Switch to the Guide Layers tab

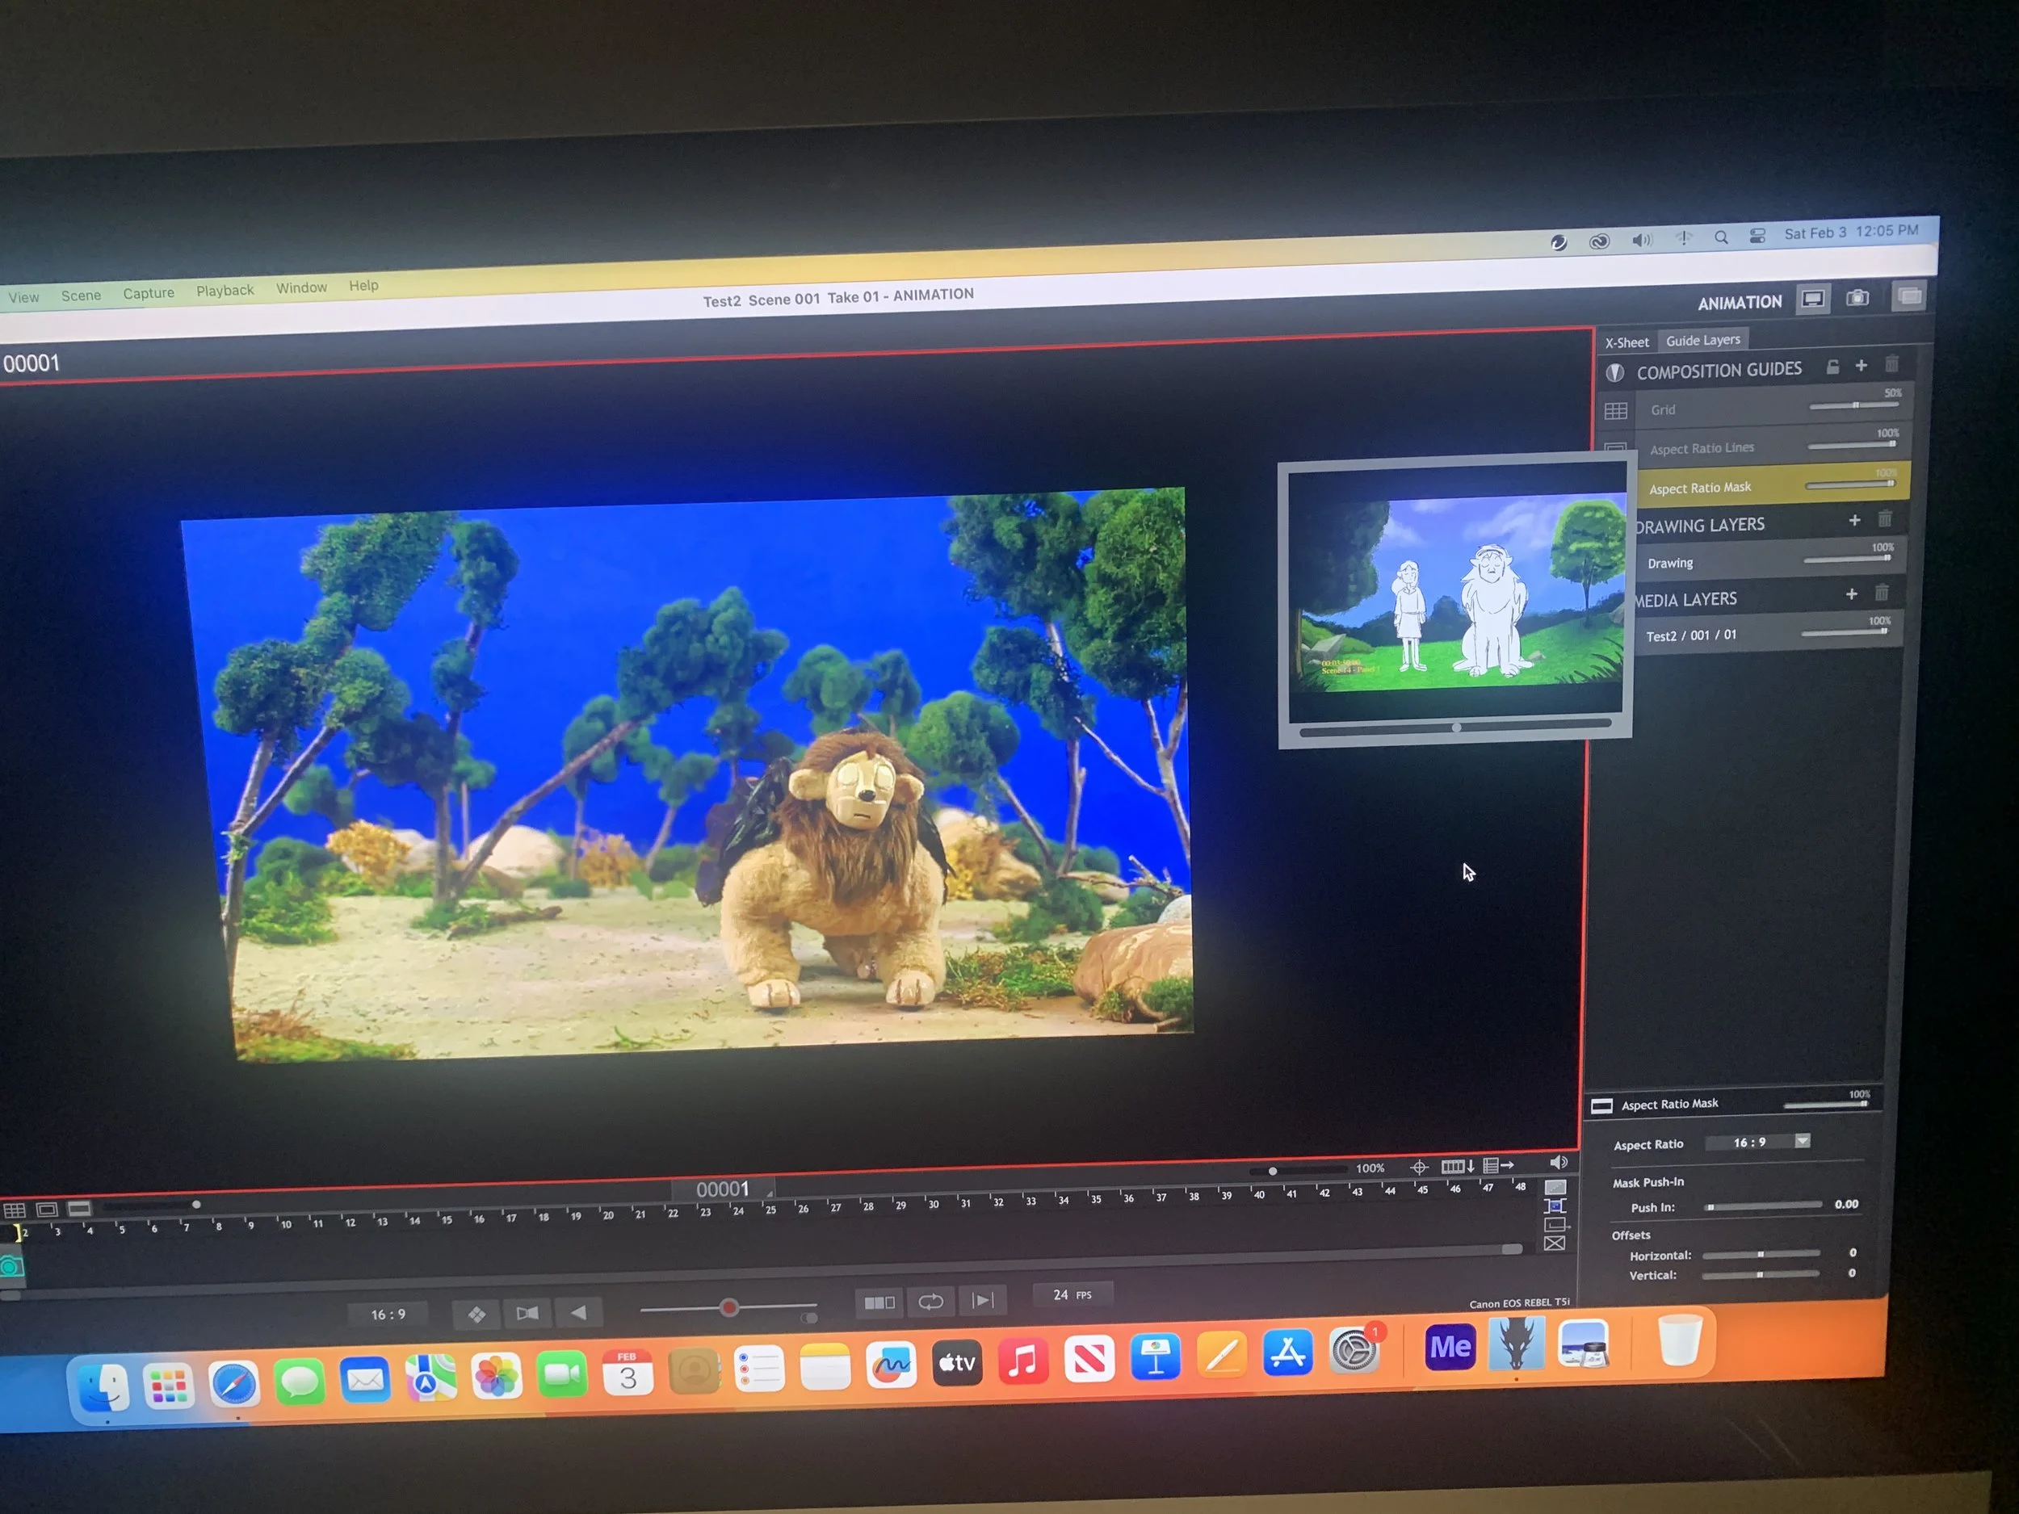coord(1703,341)
